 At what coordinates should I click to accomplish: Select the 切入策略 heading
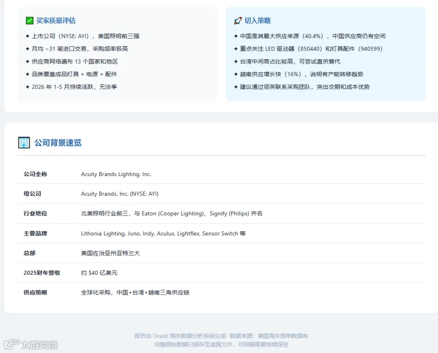click(x=257, y=20)
